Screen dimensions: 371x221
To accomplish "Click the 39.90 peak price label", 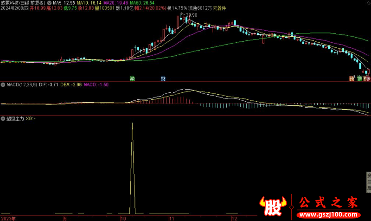I will [192, 15].
